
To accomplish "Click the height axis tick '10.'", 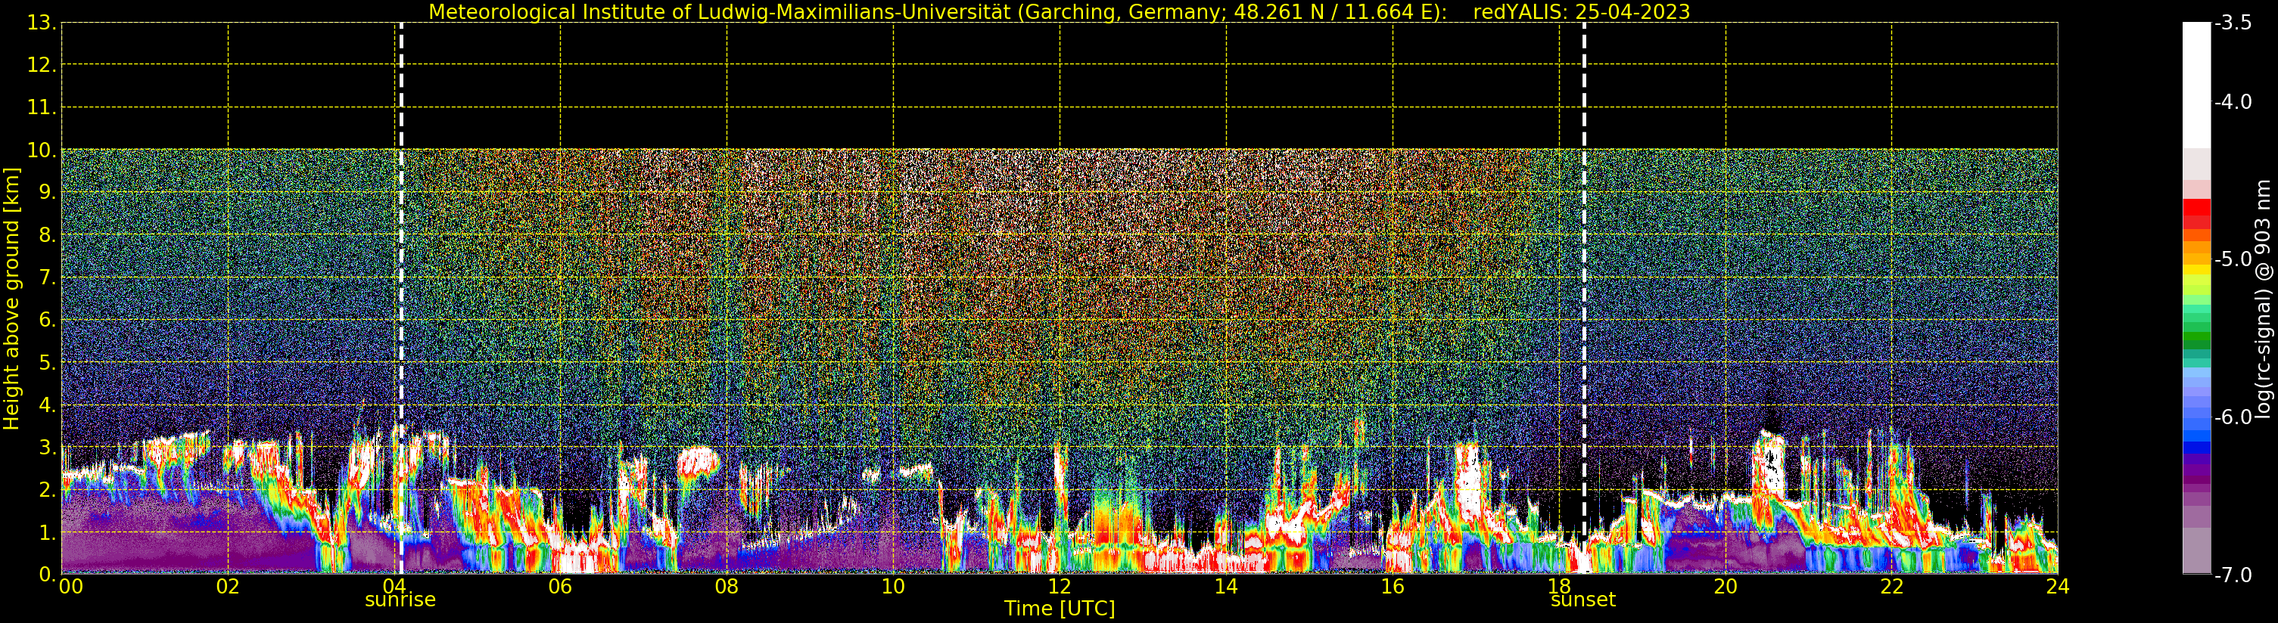I will pyautogui.click(x=42, y=150).
